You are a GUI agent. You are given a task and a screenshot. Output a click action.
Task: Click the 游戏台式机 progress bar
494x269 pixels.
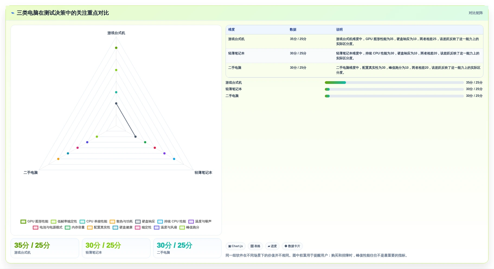394,83
